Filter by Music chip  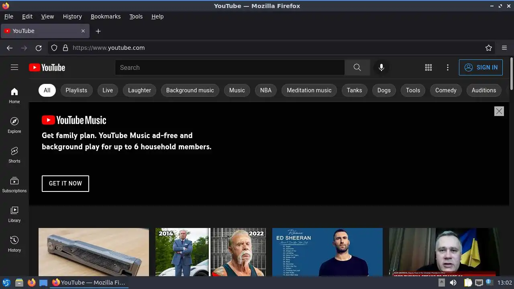point(237,90)
